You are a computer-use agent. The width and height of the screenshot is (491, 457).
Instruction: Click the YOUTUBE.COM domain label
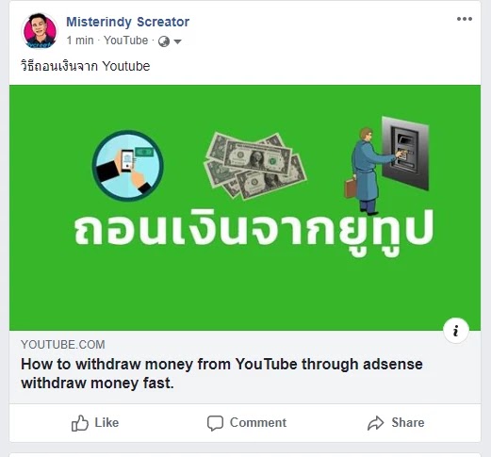(63, 345)
